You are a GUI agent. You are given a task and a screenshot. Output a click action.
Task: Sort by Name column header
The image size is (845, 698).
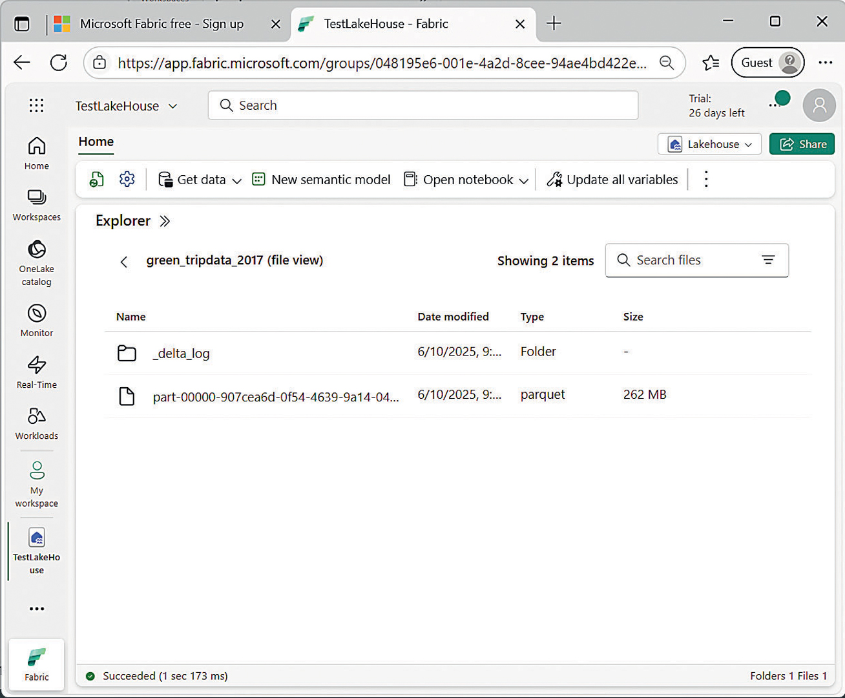coord(131,317)
